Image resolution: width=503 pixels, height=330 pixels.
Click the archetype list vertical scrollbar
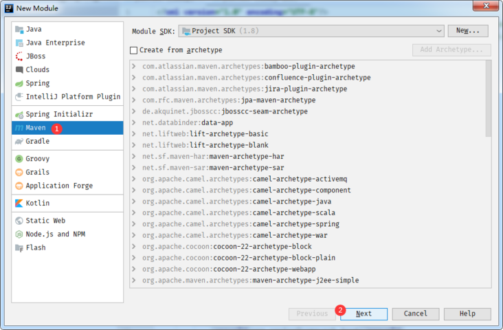click(x=488, y=96)
